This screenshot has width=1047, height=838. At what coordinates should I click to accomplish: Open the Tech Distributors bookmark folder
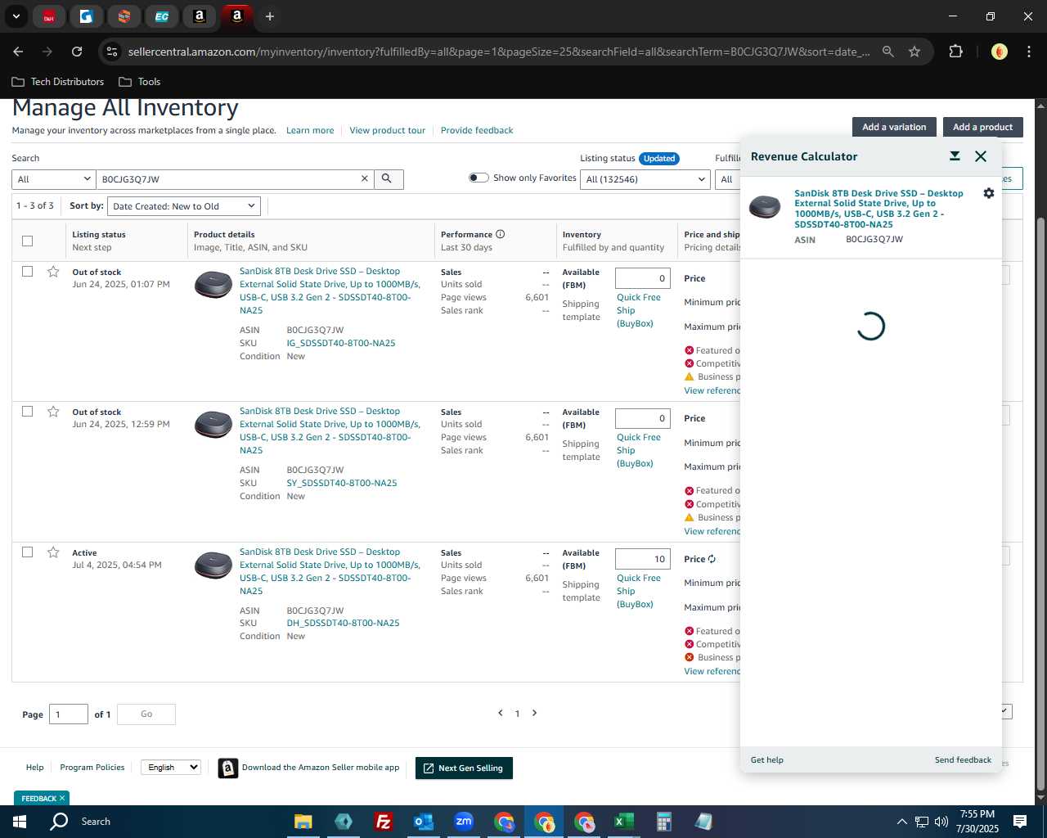pyautogui.click(x=58, y=82)
